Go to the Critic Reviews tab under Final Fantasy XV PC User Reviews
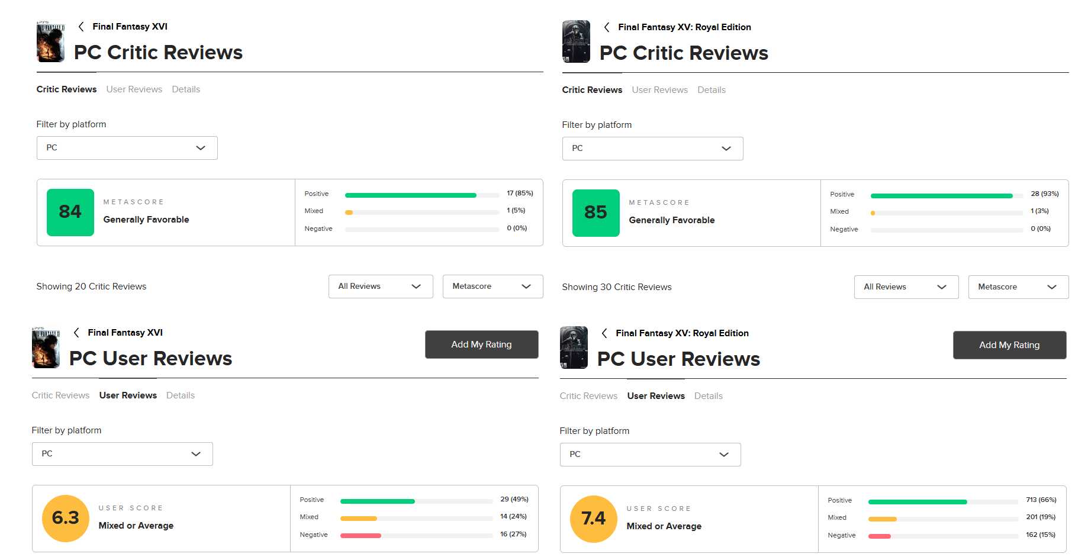 pyautogui.click(x=588, y=396)
